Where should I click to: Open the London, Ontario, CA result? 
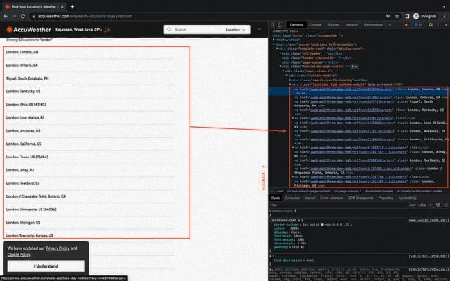tap(22, 65)
